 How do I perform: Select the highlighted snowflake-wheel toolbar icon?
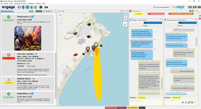(27, 7)
